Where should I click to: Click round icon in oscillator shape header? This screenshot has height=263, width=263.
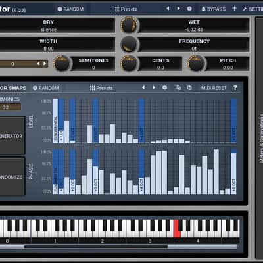point(164,87)
